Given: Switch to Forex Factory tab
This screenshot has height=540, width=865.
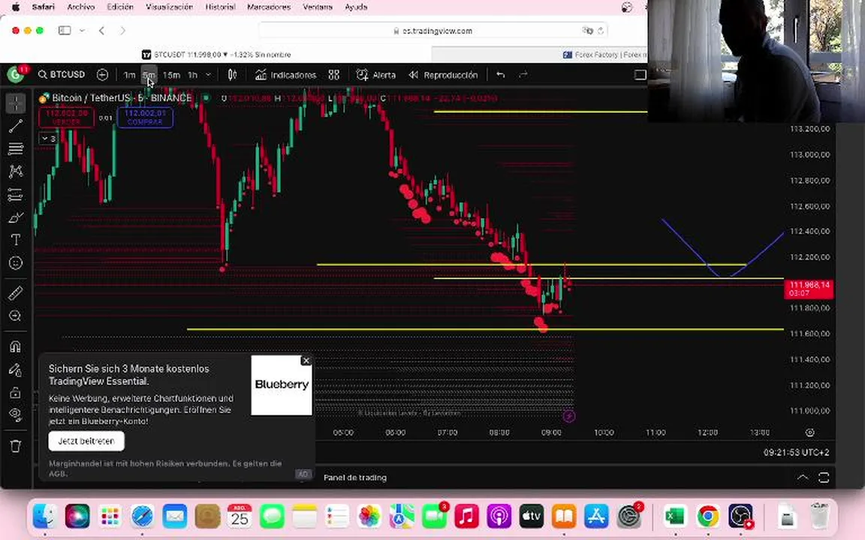Looking at the screenshot, I should (x=604, y=55).
